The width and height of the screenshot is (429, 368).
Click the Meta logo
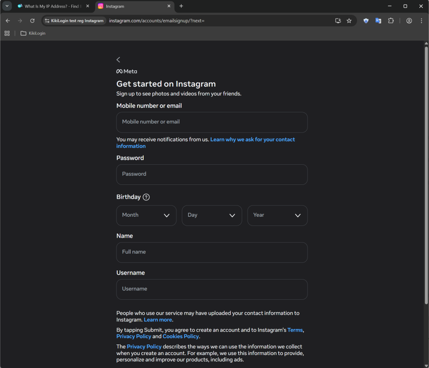point(127,72)
